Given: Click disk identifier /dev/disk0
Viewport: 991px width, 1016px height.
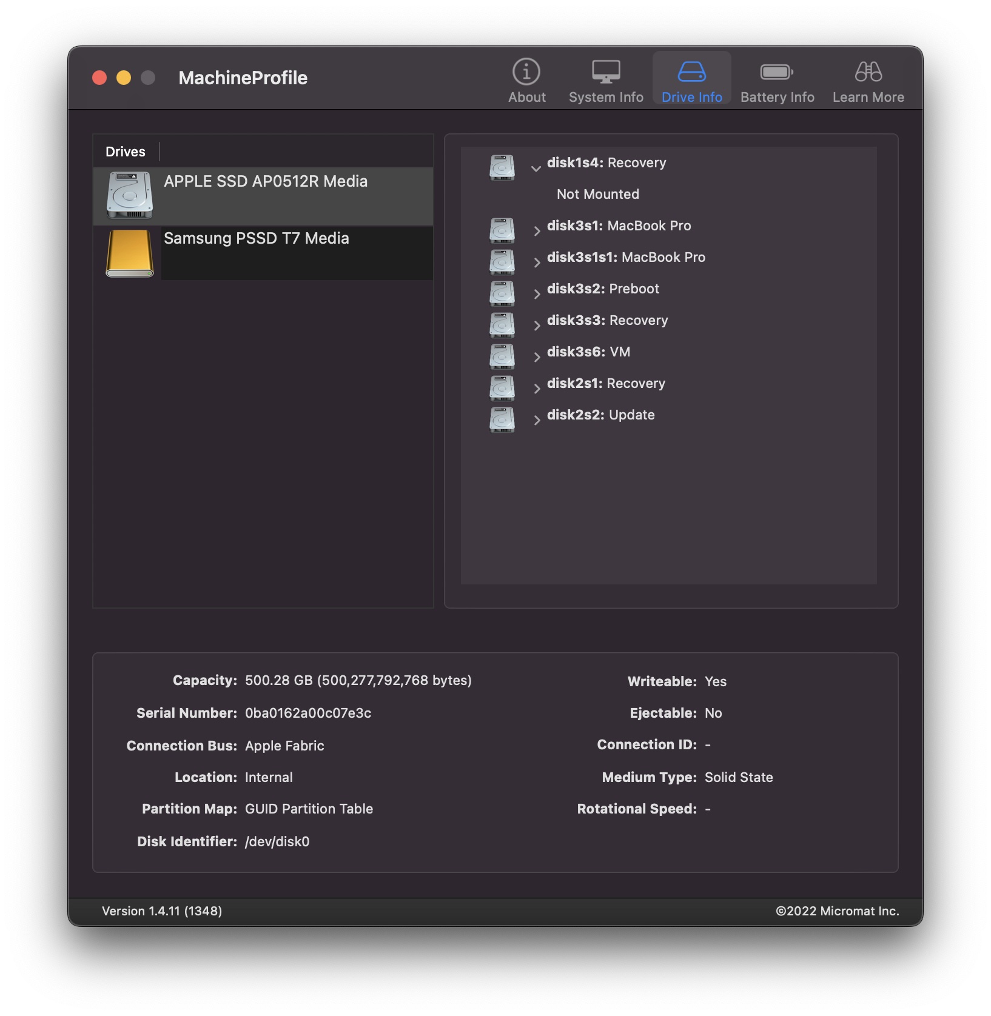Looking at the screenshot, I should click(x=277, y=841).
